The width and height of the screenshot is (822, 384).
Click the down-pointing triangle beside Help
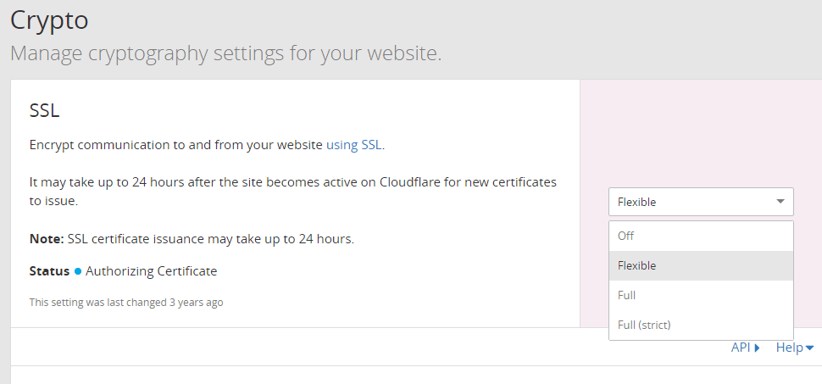[x=809, y=348]
